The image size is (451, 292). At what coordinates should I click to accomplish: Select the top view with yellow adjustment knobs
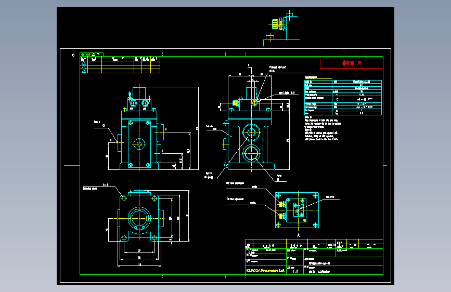coord(297,210)
